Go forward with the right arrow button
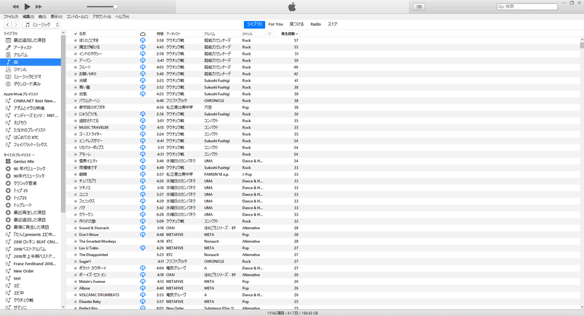Screen dimensions: 584x316 15,25
